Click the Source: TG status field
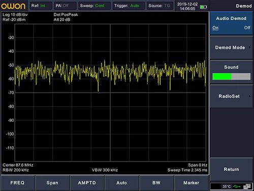254x191 pixels. (160, 6)
